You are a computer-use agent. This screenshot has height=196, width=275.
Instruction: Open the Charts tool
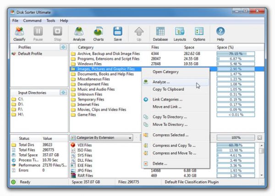click(x=98, y=34)
